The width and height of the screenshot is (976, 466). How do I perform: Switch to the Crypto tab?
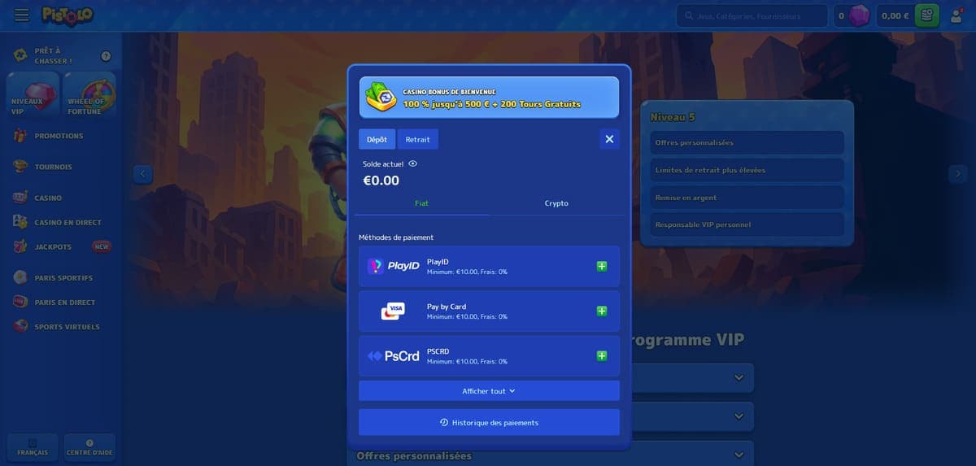(556, 203)
